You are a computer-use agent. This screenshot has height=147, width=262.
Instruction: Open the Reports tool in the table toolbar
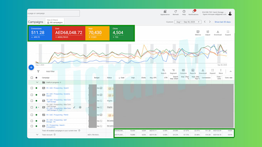point(193,70)
